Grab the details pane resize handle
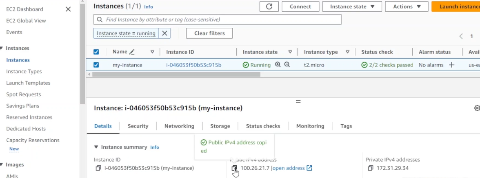Image resolution: width=480 pixels, height=178 pixels. 298,101
